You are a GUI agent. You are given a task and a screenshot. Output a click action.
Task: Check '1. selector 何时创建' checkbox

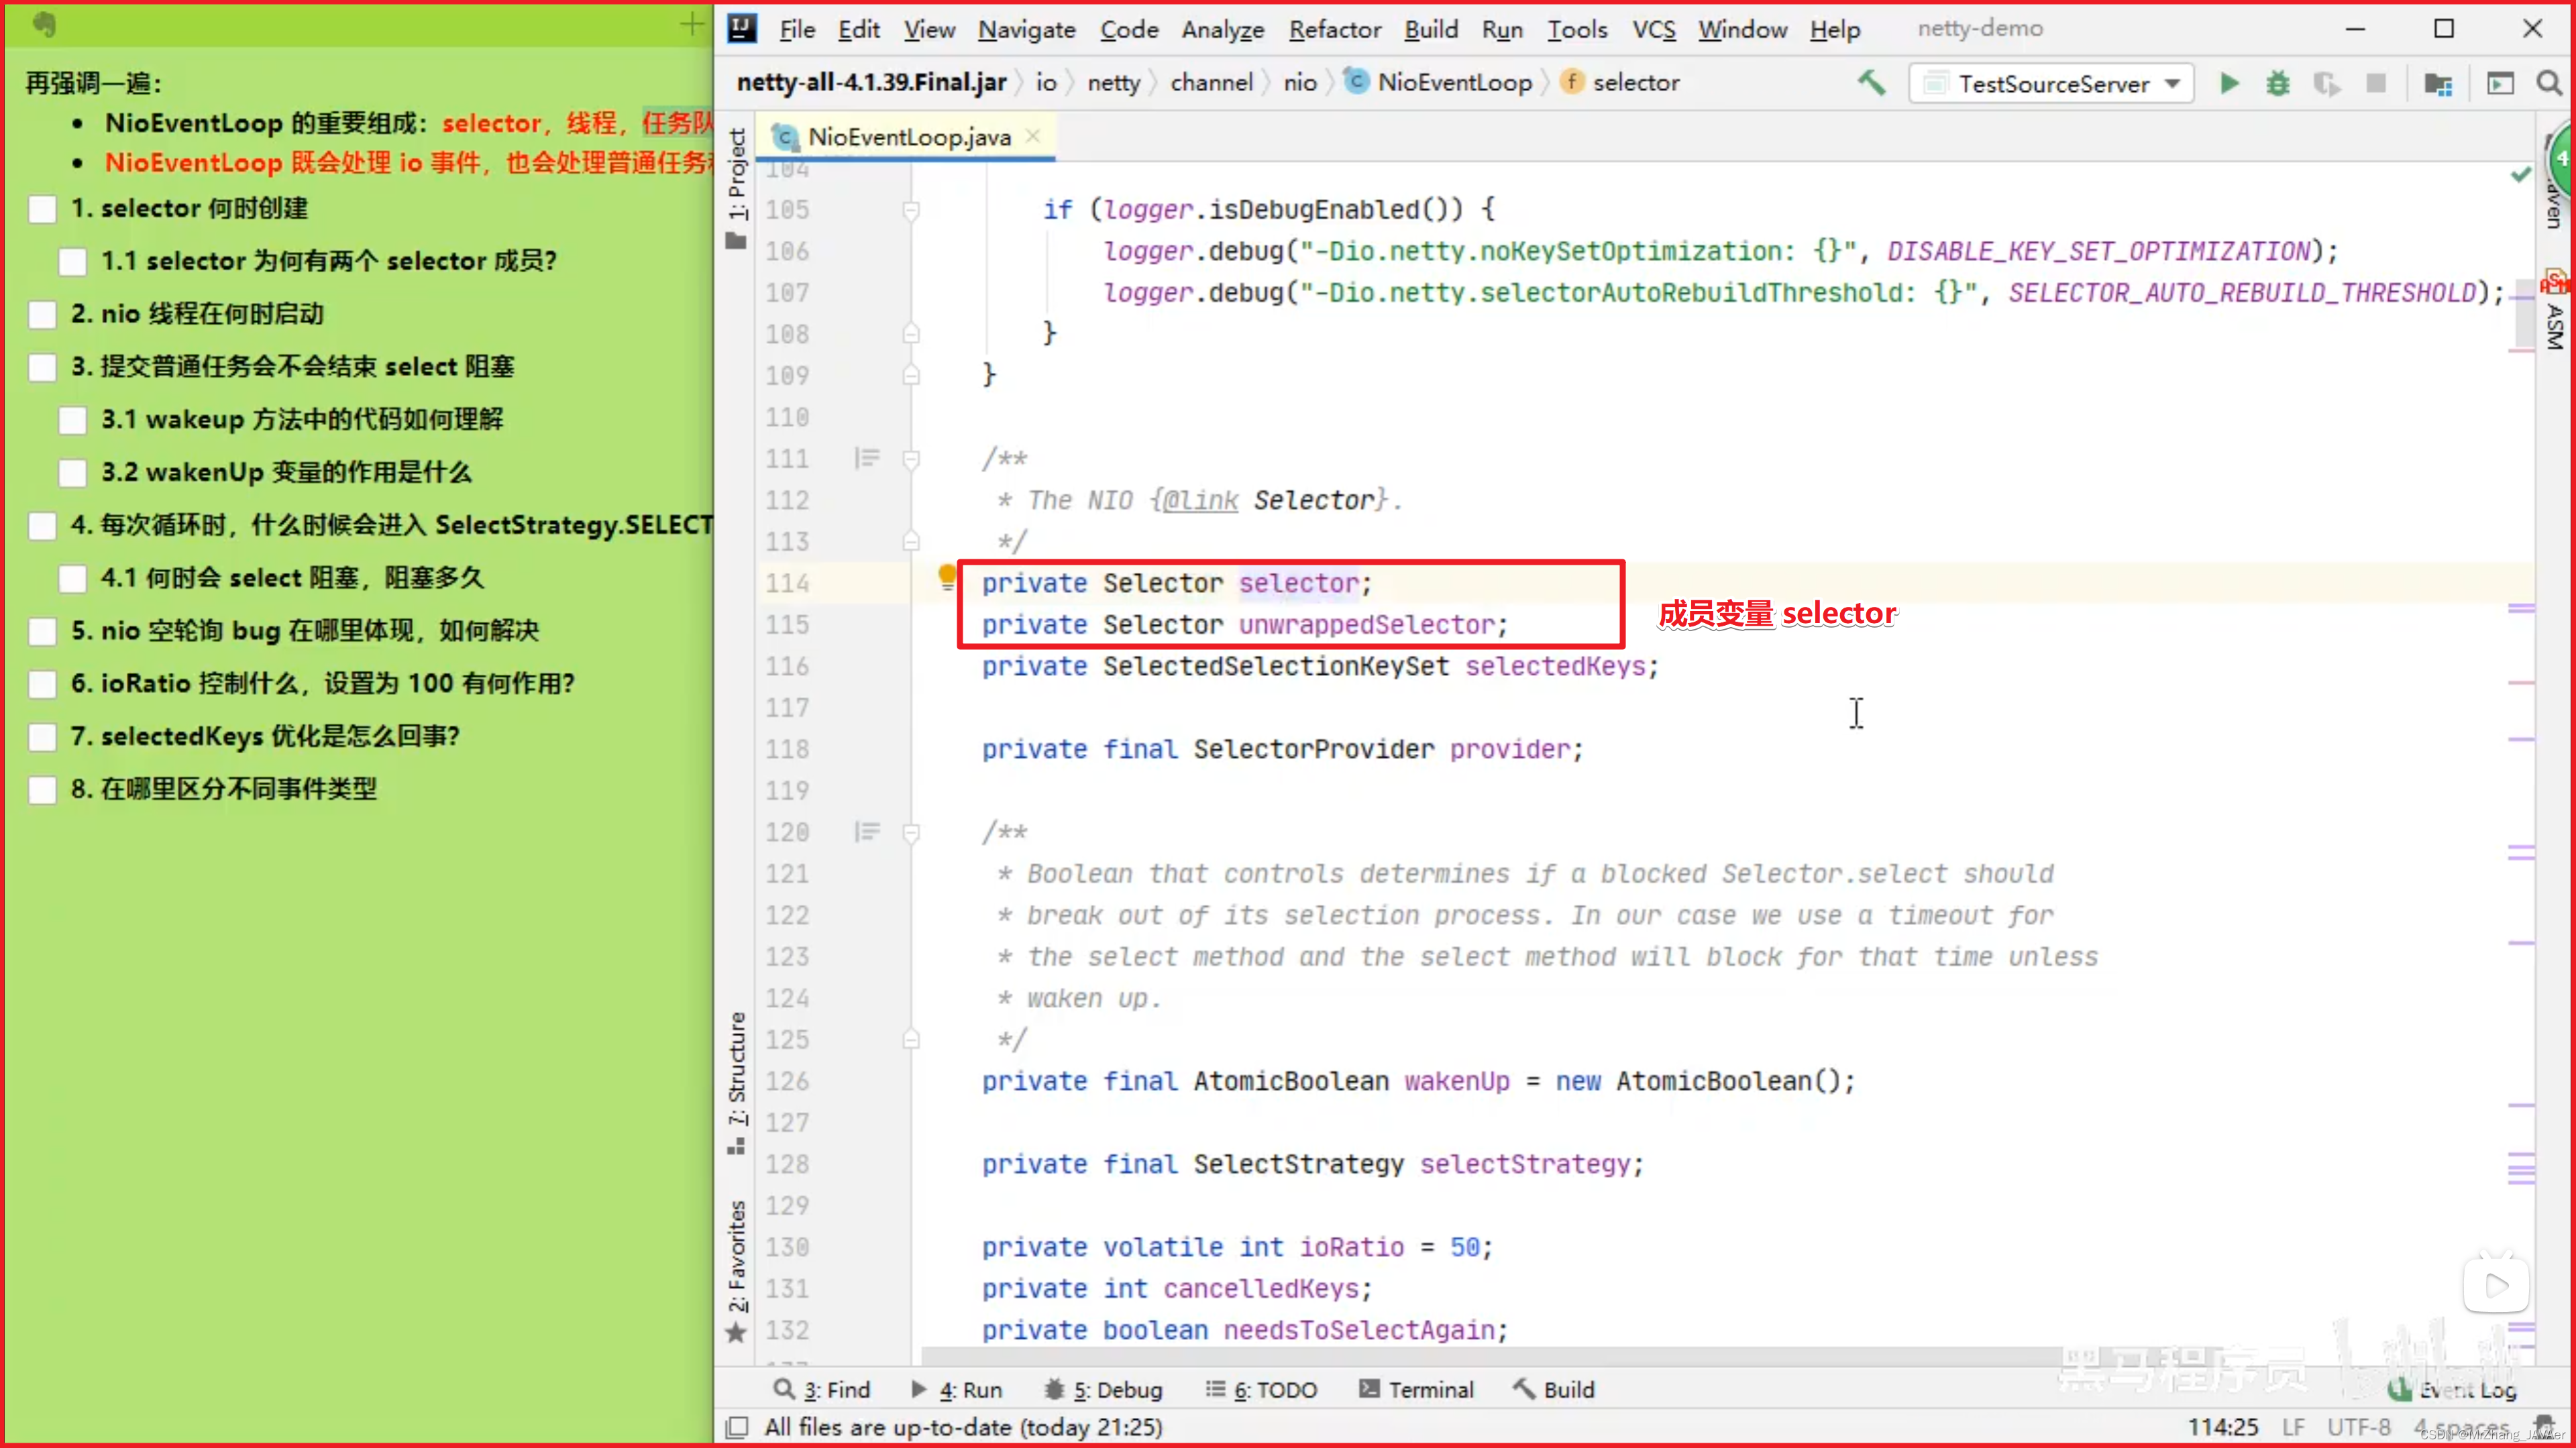point(42,209)
